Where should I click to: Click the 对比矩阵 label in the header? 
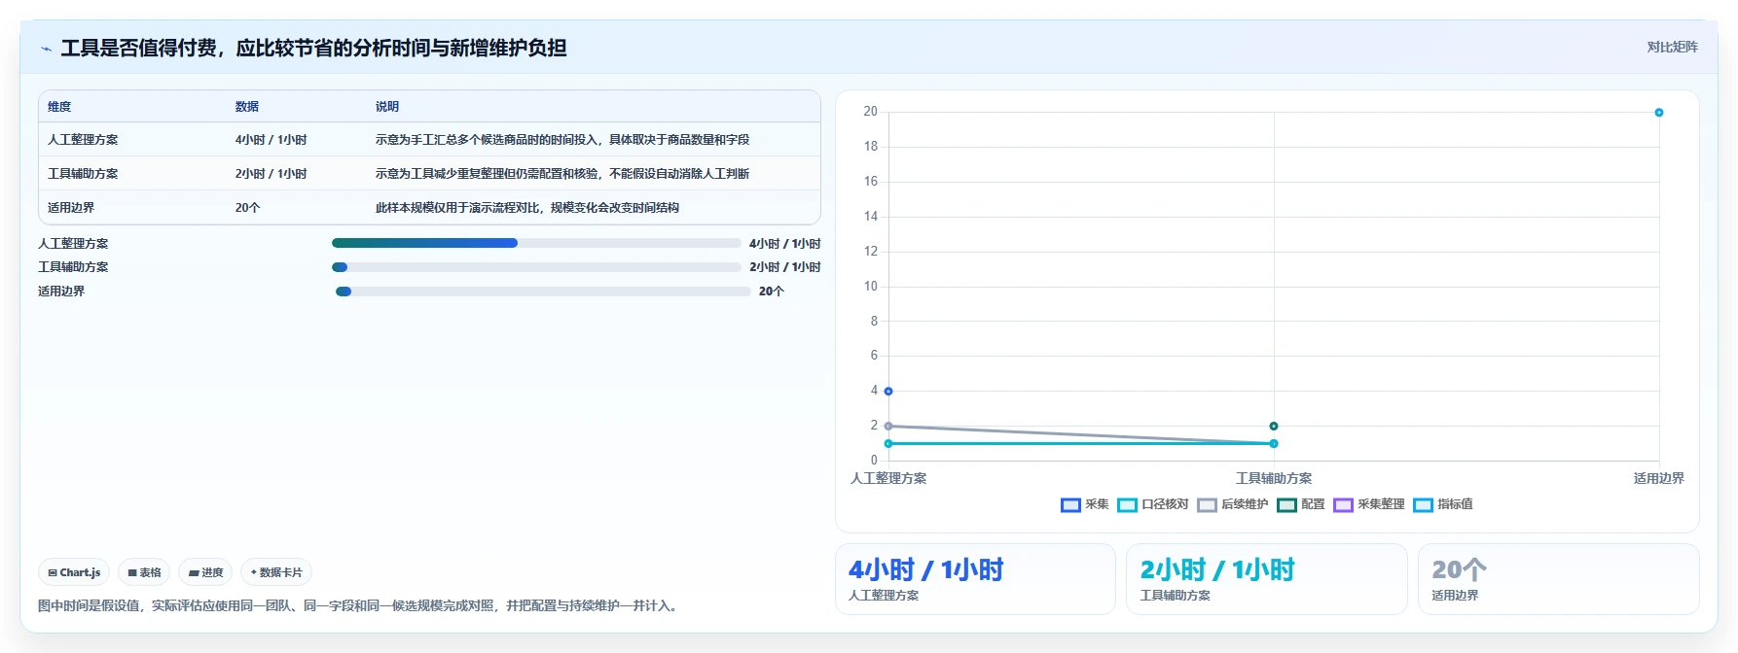click(x=1672, y=47)
